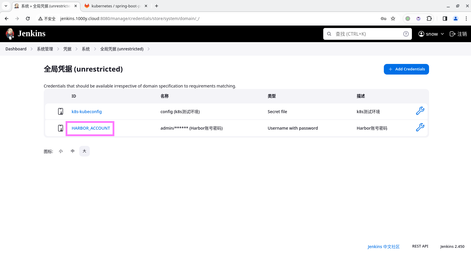Click 'Username with password' type cell
This screenshot has width=471, height=254.
[x=293, y=128]
